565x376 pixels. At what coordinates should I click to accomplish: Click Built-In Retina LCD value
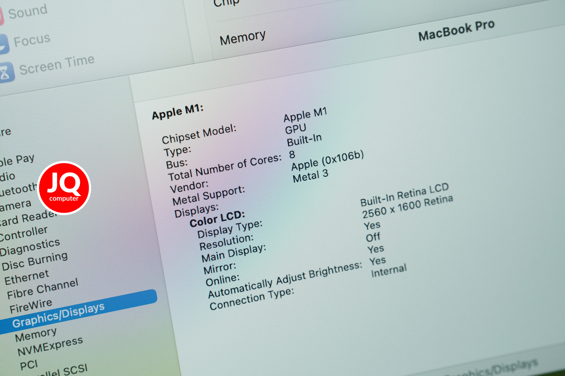click(x=405, y=194)
